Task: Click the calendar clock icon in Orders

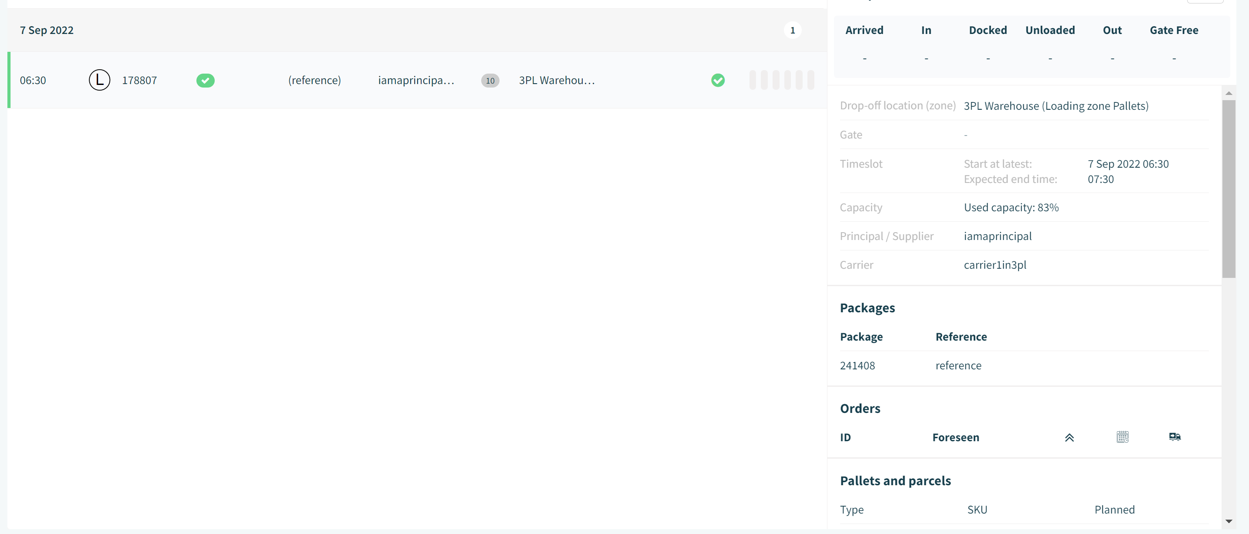Action: tap(1122, 437)
